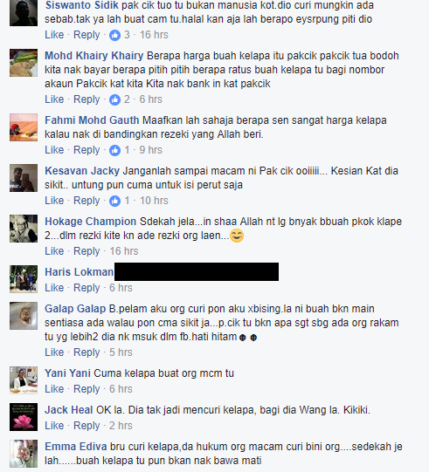
Task: Open Siswanto Sidik's profile picture
Action: pyautogui.click(x=24, y=12)
